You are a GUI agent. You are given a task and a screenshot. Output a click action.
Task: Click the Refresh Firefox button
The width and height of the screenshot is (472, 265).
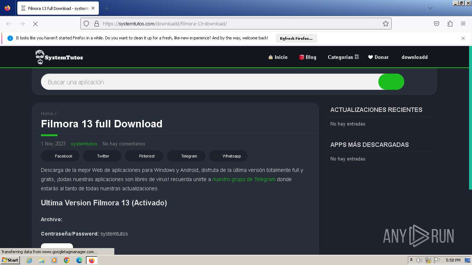(x=296, y=38)
